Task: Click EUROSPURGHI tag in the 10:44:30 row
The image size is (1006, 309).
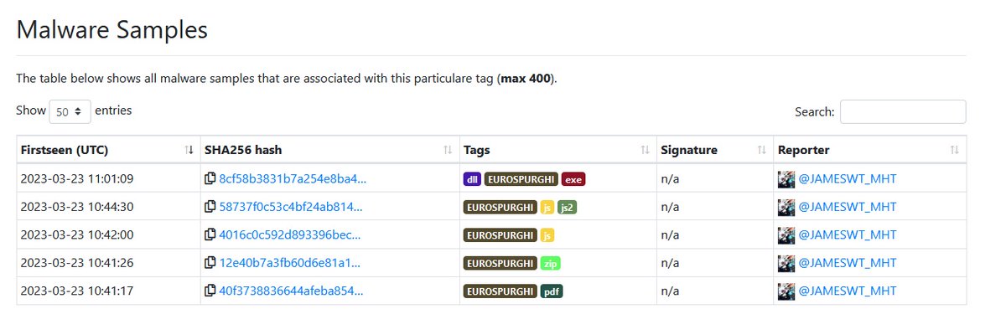Action: (500, 207)
